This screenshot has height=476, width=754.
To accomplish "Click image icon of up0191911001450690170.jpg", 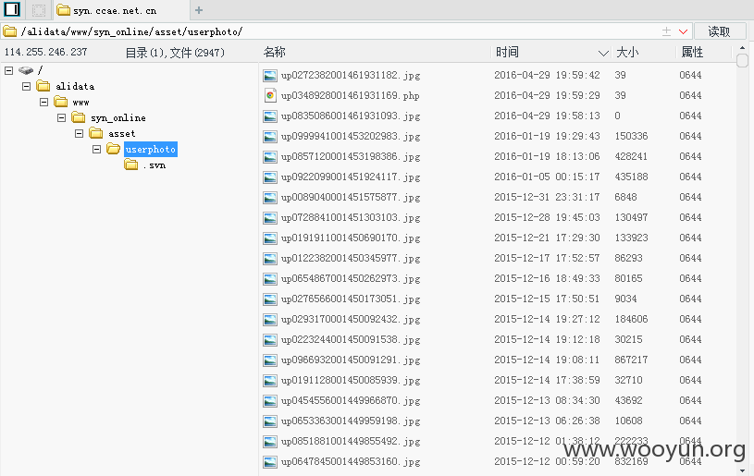I will tap(270, 238).
